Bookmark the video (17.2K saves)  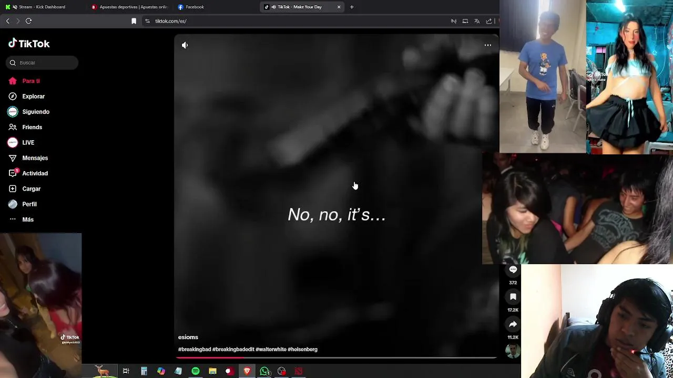[x=513, y=297]
